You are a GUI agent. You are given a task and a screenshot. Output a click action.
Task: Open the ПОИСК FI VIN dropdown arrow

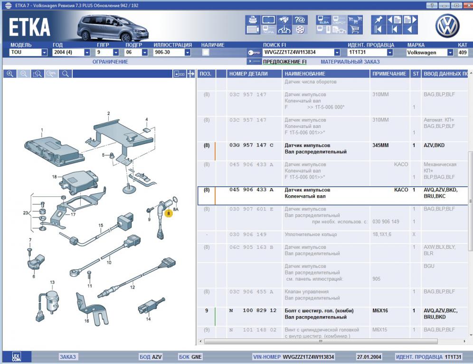337,53
